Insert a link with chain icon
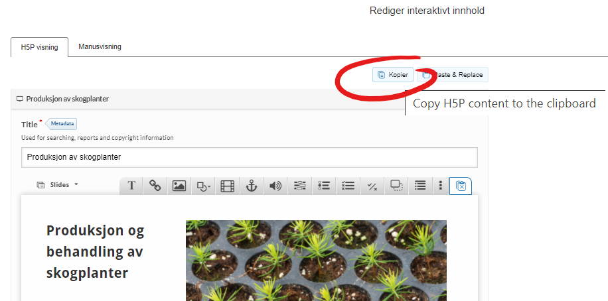 (x=155, y=186)
